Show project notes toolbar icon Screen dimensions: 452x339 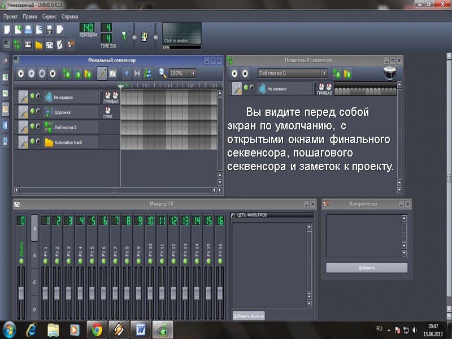[x=60, y=45]
